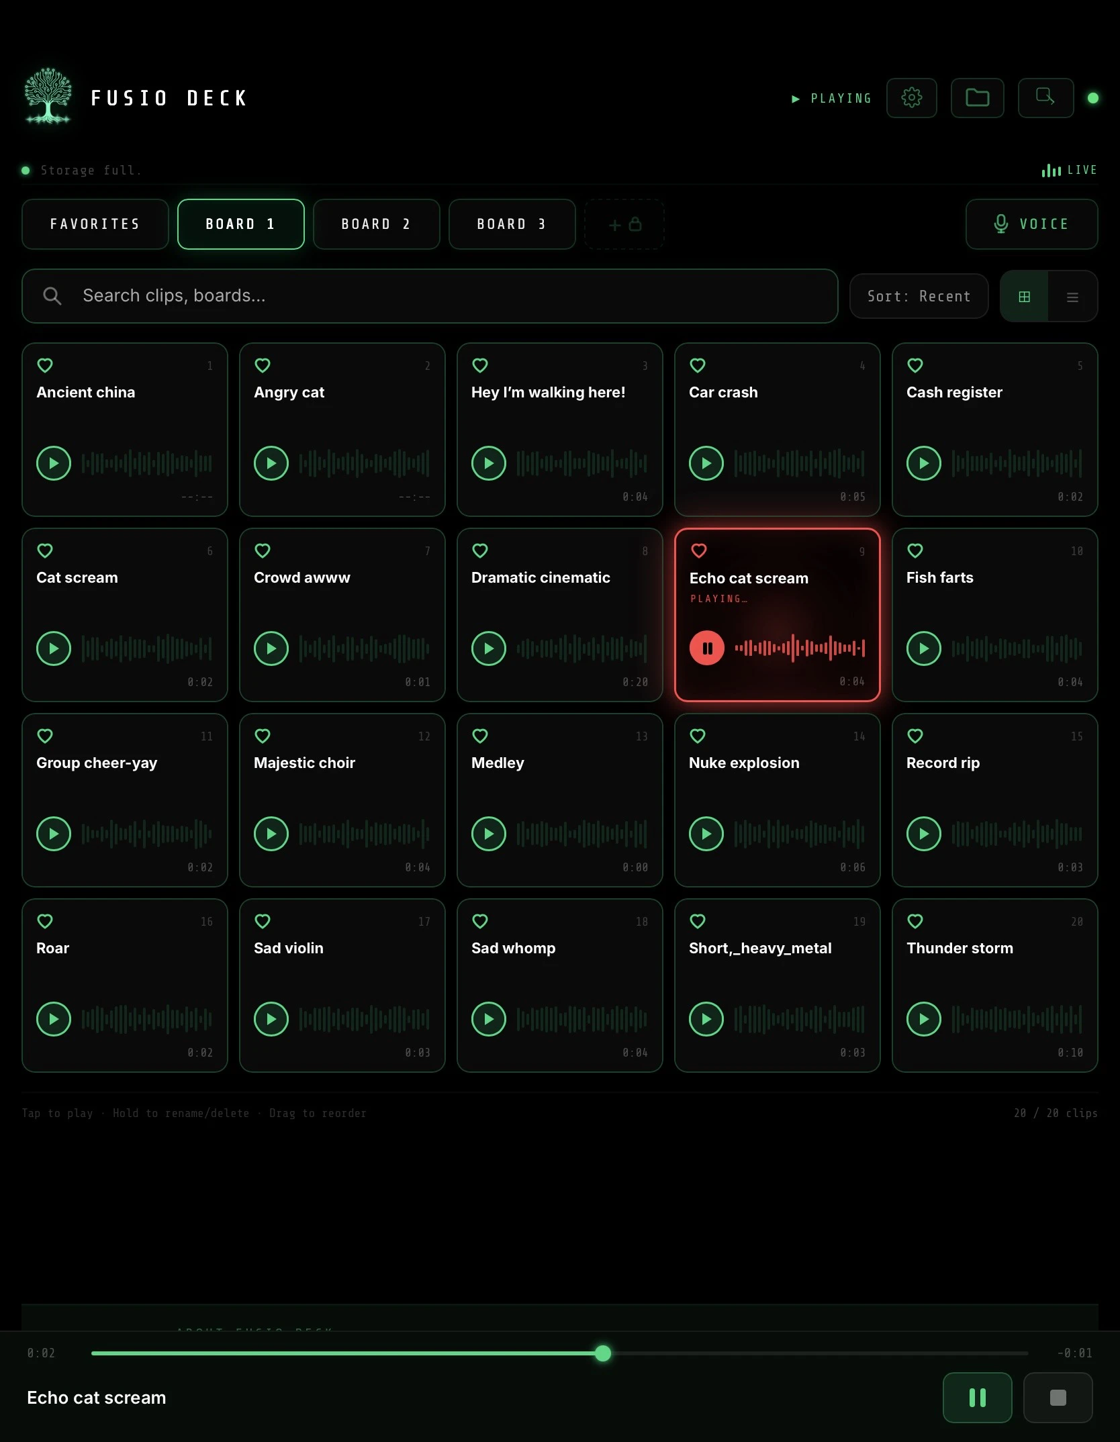The width and height of the screenshot is (1120, 1442).
Task: Switch to the Board 2 tab
Action: point(377,224)
